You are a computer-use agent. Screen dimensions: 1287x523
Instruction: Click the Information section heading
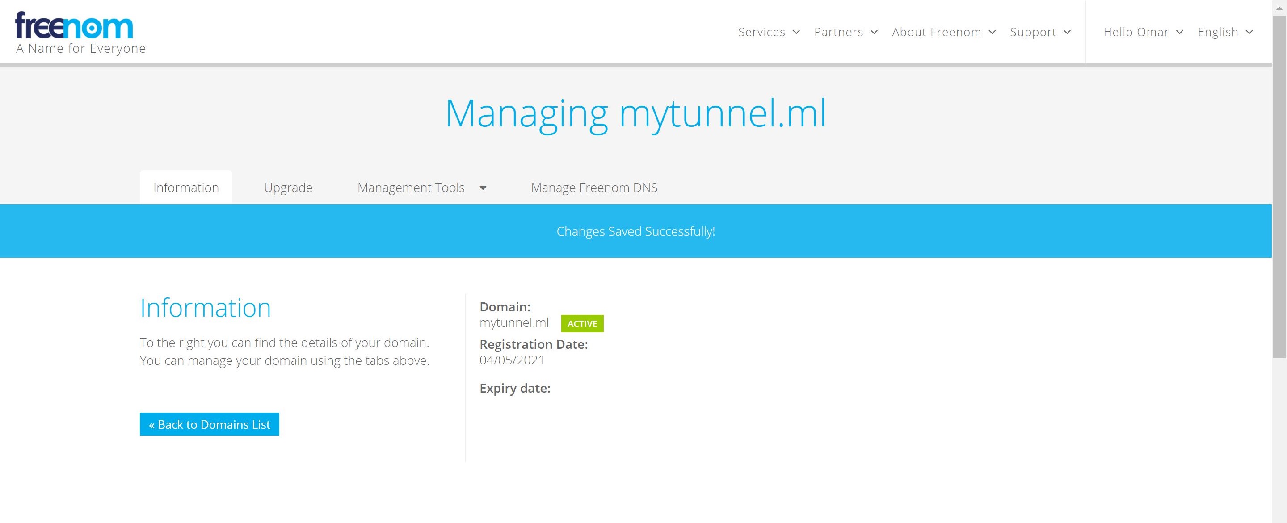click(x=206, y=308)
